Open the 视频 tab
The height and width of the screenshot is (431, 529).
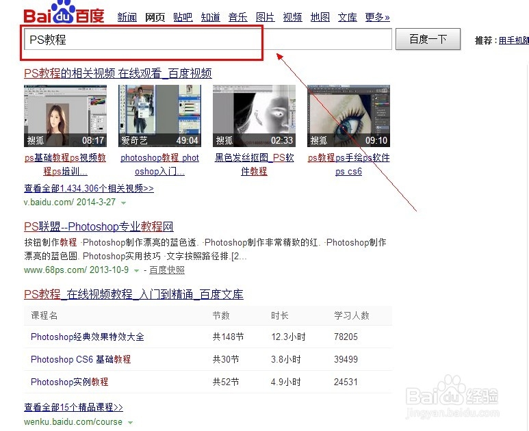pos(292,17)
